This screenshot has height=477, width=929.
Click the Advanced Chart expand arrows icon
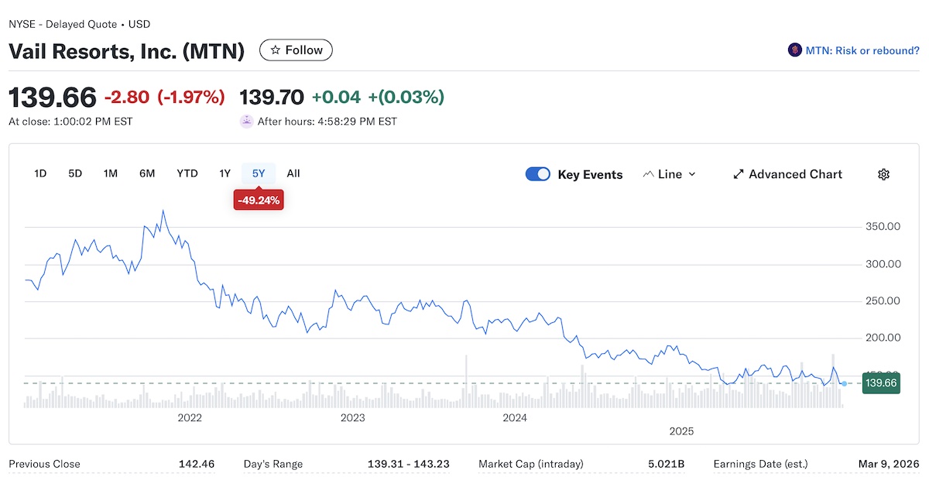coord(739,174)
